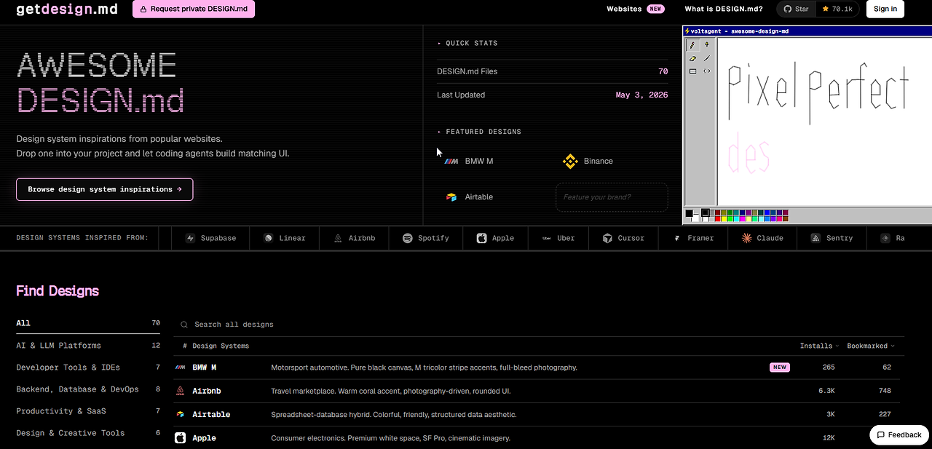Open the Airtable name in the table
The height and width of the screenshot is (449, 932).
211,414
